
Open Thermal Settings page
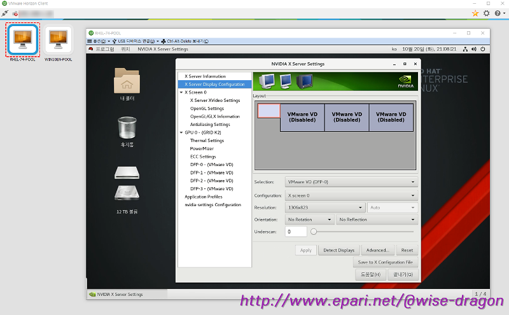pyautogui.click(x=207, y=141)
